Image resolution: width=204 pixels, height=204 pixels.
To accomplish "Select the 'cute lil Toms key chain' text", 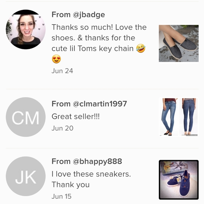I will tap(92, 49).
